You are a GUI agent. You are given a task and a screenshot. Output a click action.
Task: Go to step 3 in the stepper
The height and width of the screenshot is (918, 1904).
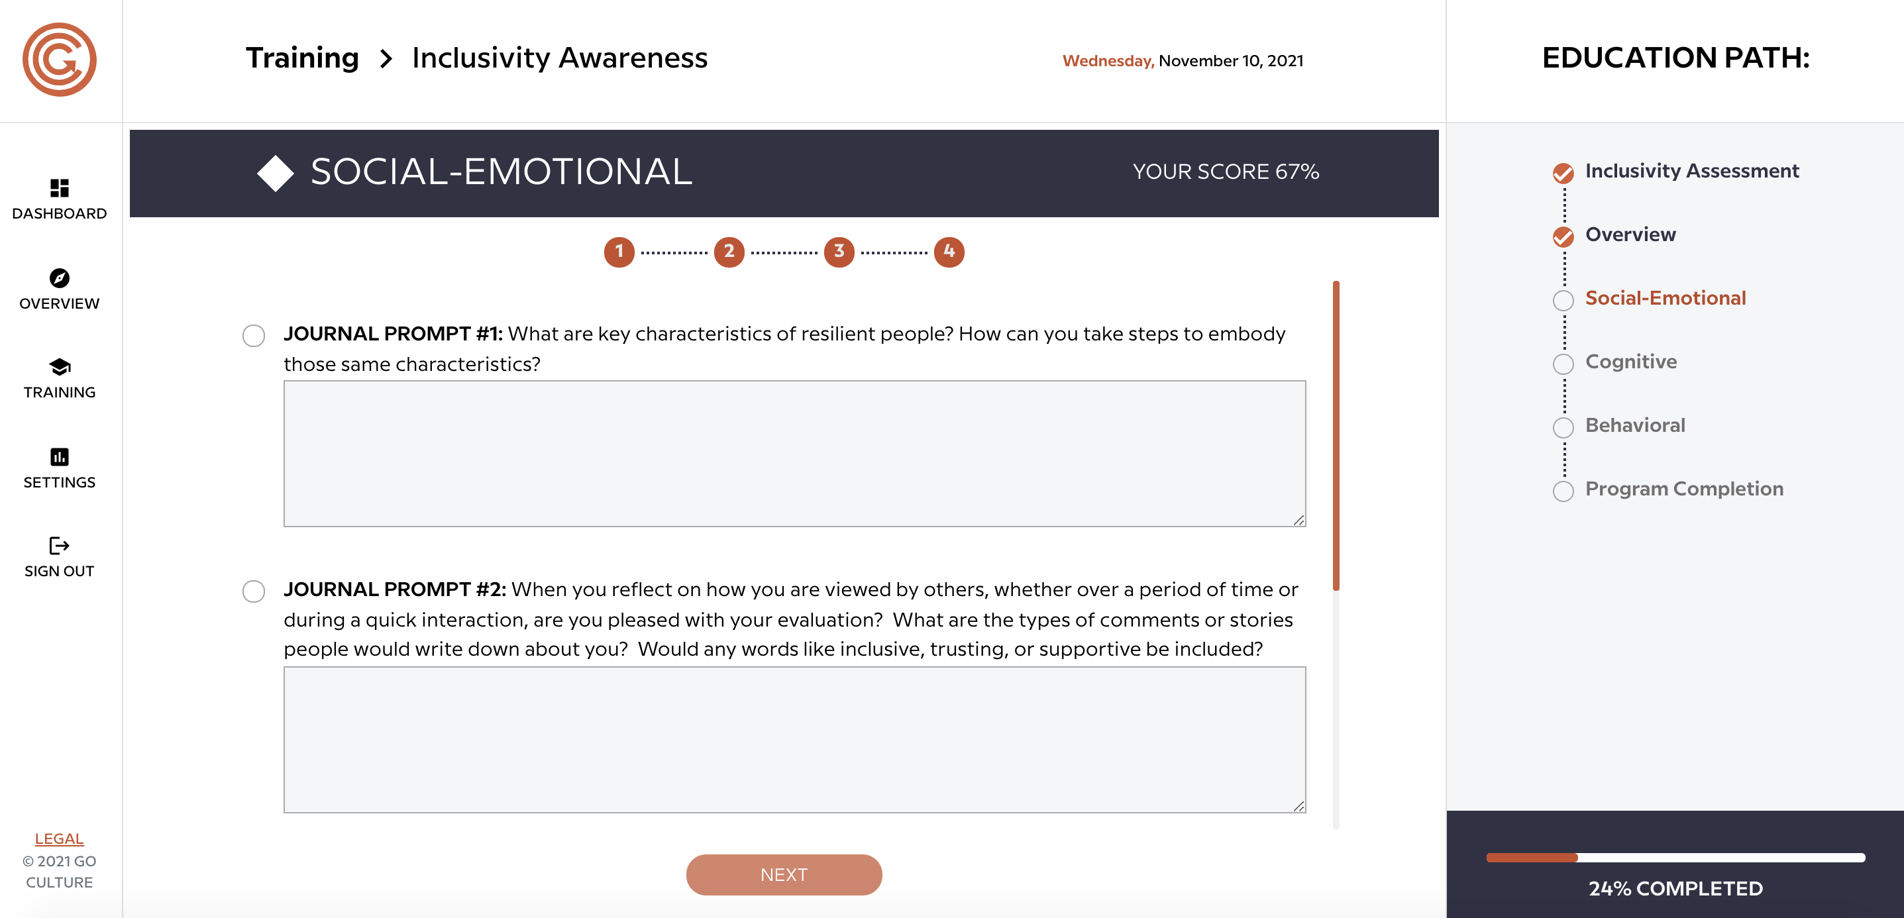pyautogui.click(x=839, y=252)
